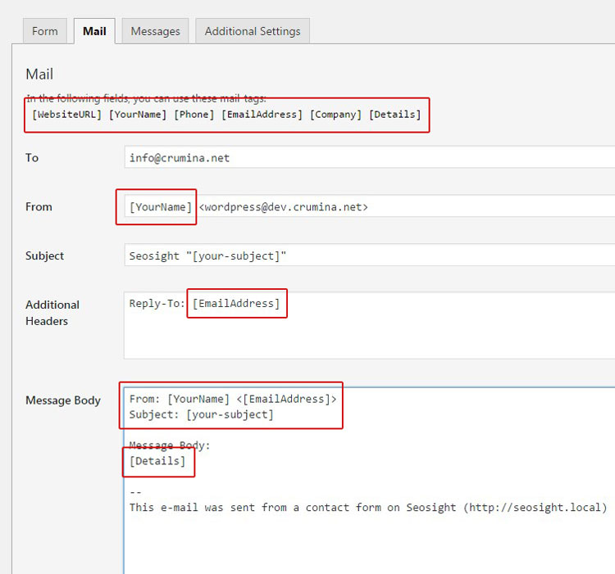Viewport: 615px width, 574px height.
Task: Go to the Additional Settings tab
Action: point(252,31)
